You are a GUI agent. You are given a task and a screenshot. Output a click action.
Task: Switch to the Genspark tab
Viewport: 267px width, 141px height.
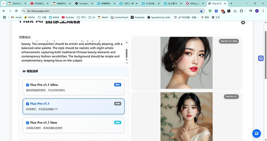[x=84, y=3]
